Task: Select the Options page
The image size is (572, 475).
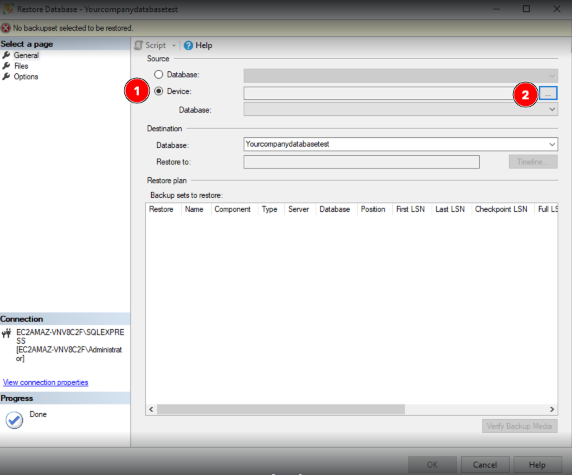Action: point(26,77)
